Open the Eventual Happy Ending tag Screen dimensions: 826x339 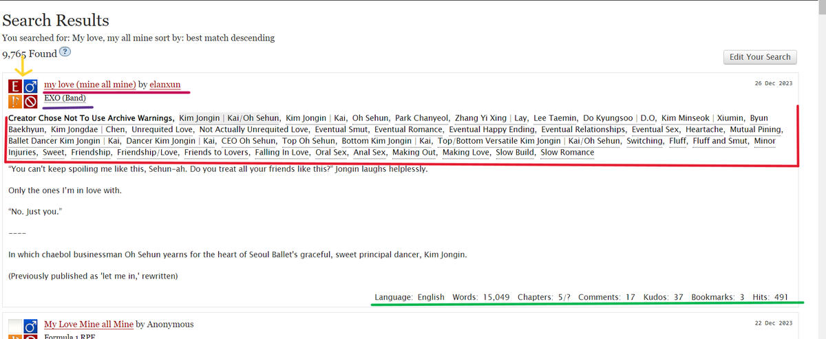click(x=491, y=129)
